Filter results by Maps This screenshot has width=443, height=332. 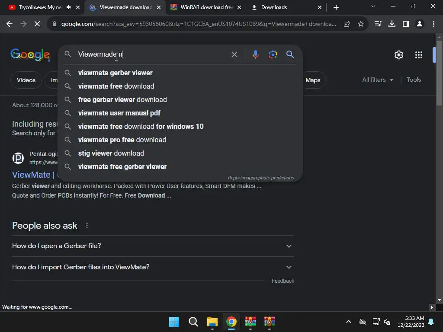(313, 80)
